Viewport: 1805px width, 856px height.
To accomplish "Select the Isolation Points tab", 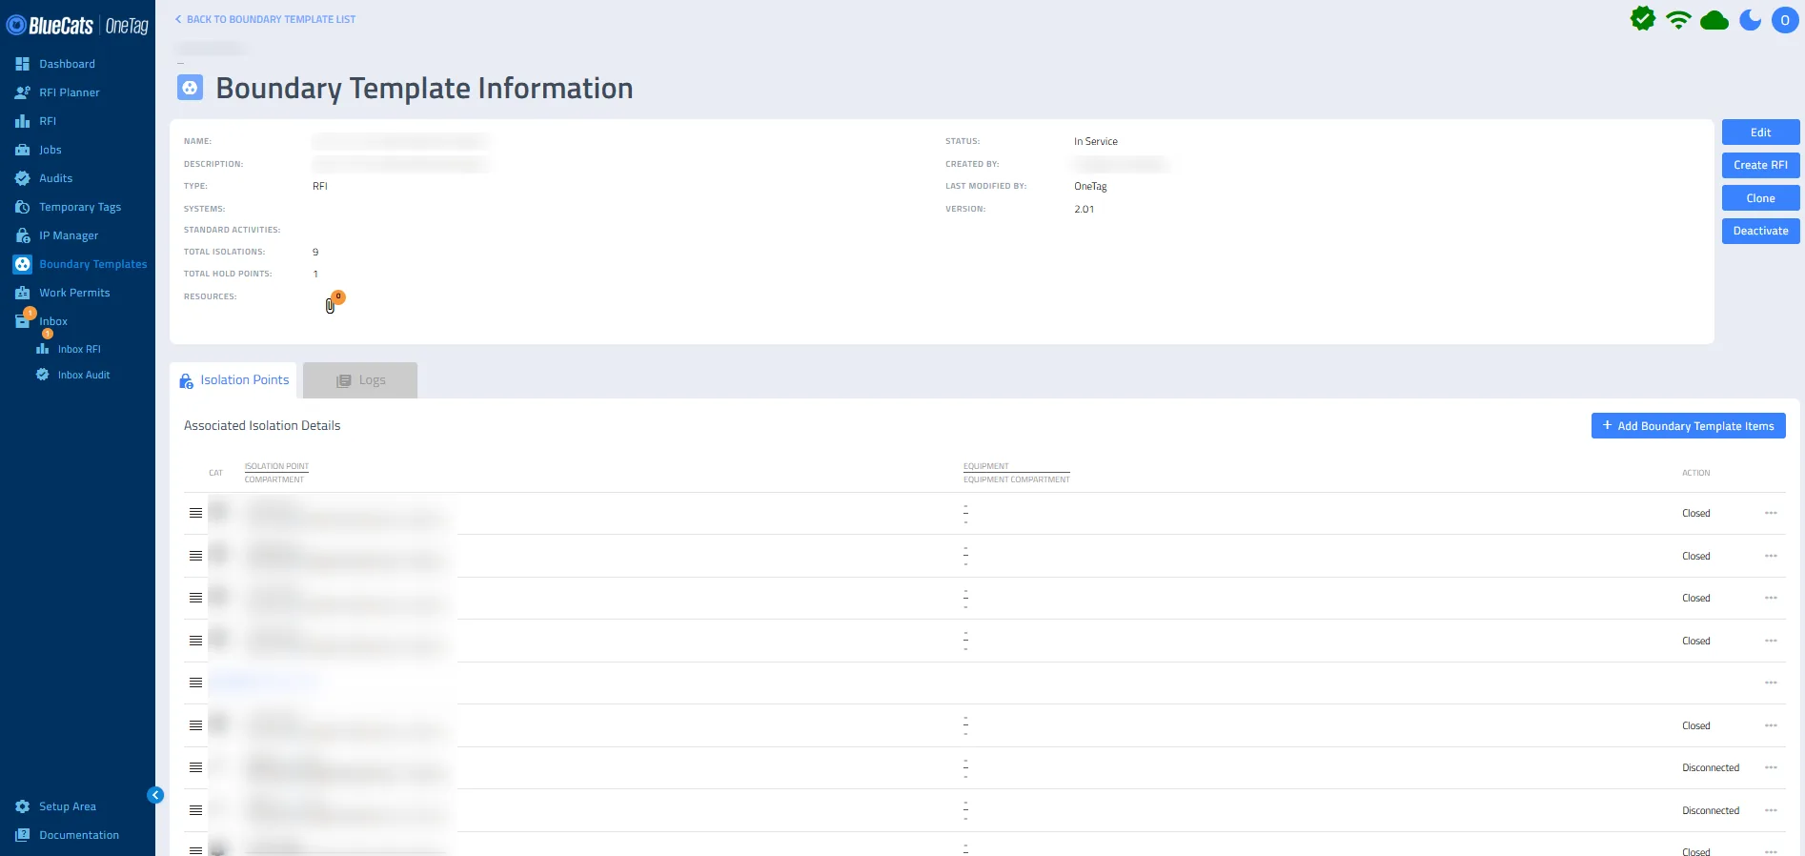I will 233,380.
